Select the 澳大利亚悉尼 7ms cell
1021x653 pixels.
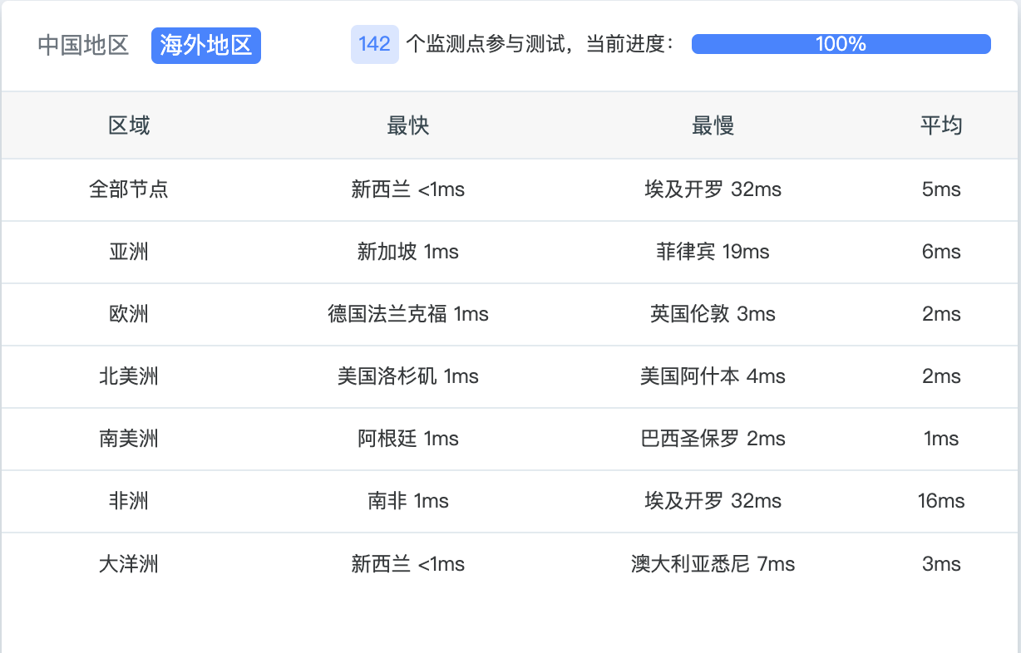(713, 563)
